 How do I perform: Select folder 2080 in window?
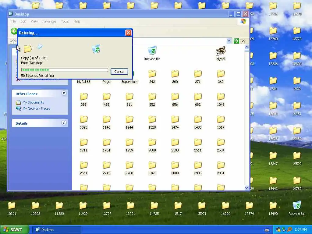(x=152, y=145)
